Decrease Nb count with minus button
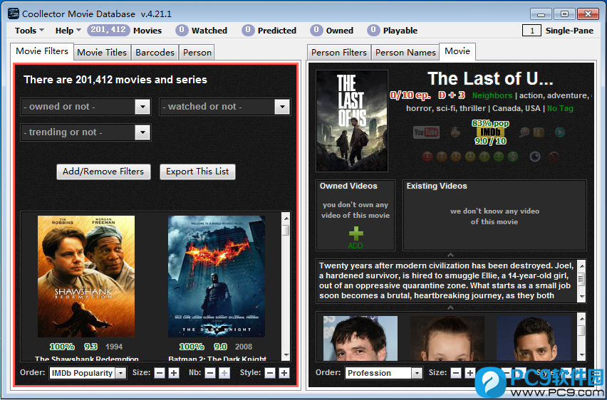 coord(210,373)
